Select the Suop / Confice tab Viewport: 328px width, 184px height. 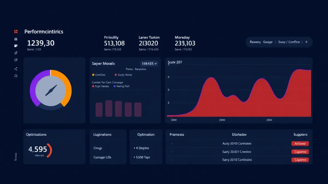click(289, 42)
